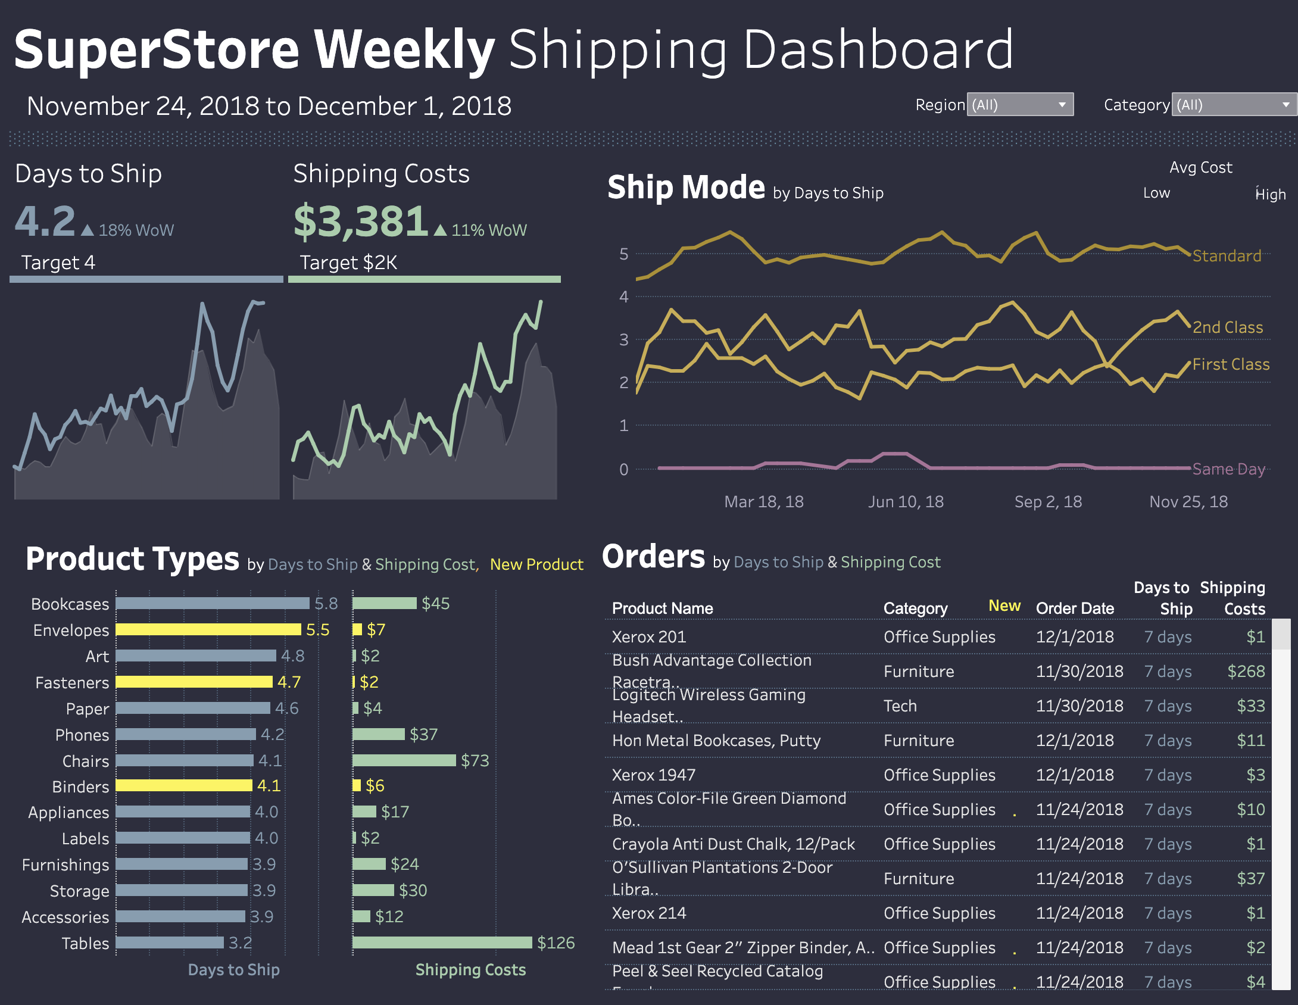Screen dimensions: 1298x1005
Task: Click the 12/1/2018 date for Xerox 1947
Action: [x=1075, y=775]
